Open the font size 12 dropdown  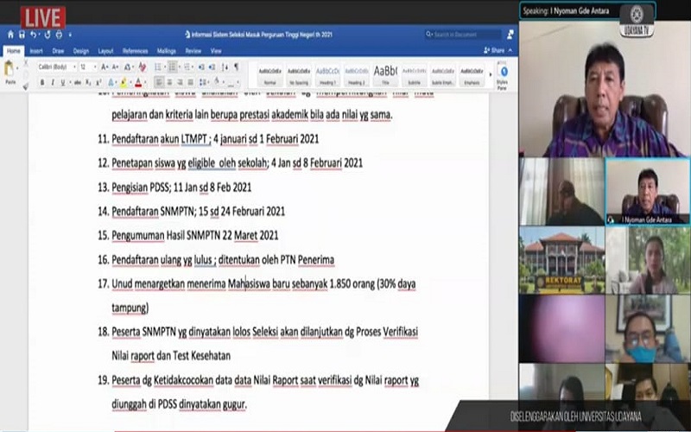point(88,67)
